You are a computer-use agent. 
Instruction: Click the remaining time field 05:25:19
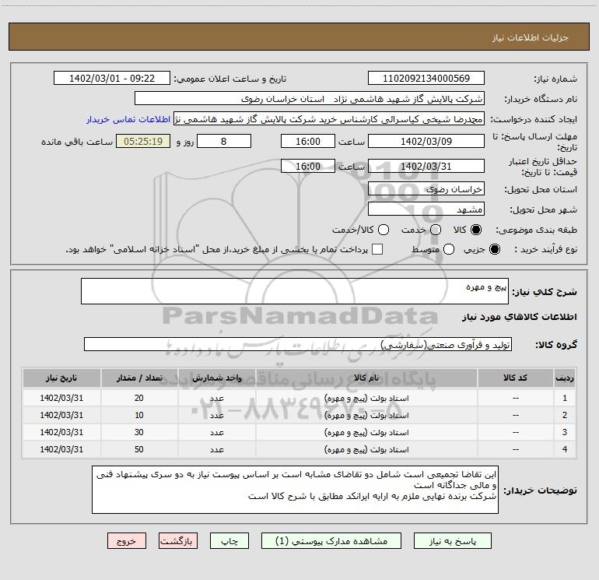143,141
